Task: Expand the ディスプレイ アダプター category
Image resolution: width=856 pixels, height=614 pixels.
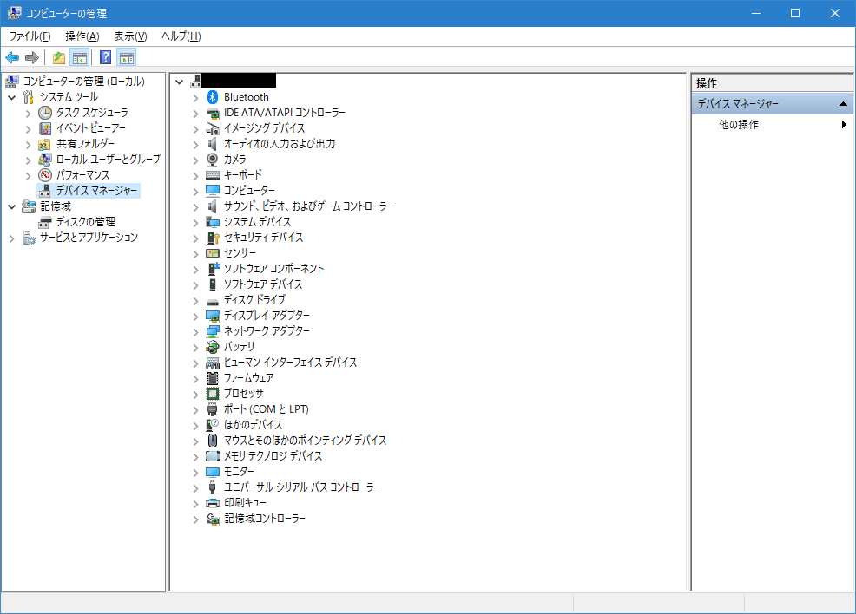Action: pyautogui.click(x=196, y=316)
